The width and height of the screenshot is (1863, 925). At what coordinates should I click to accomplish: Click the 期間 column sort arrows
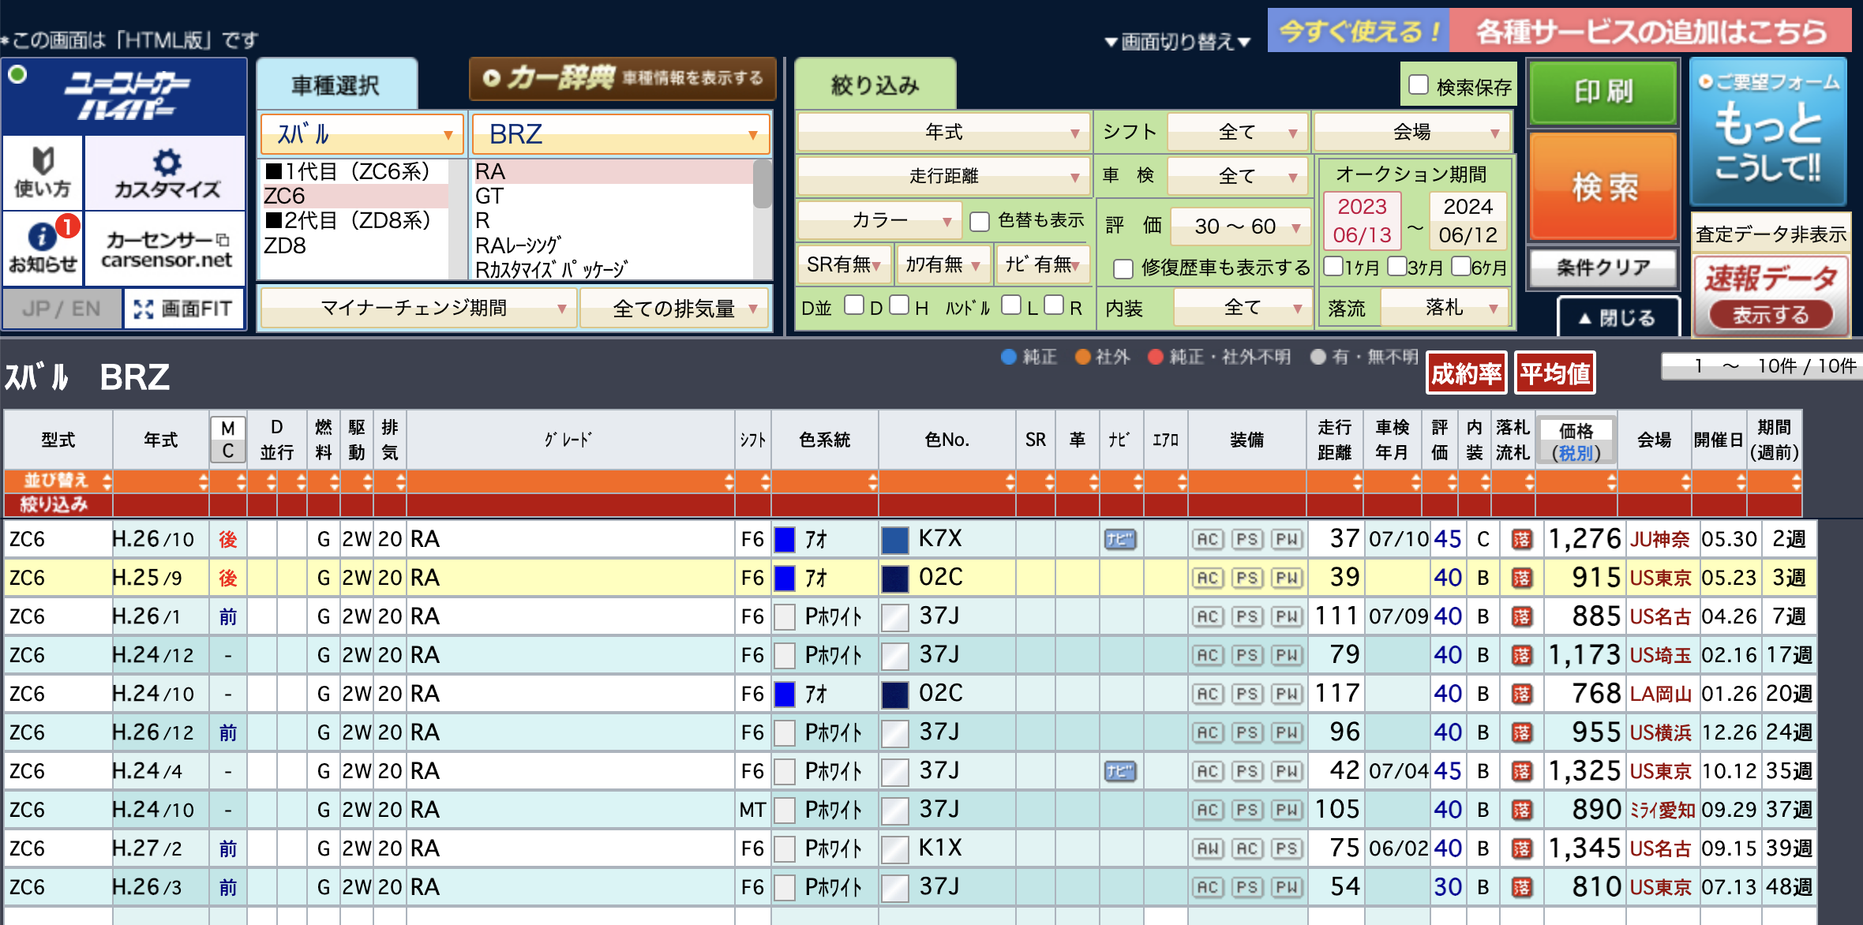pyautogui.click(x=1796, y=481)
